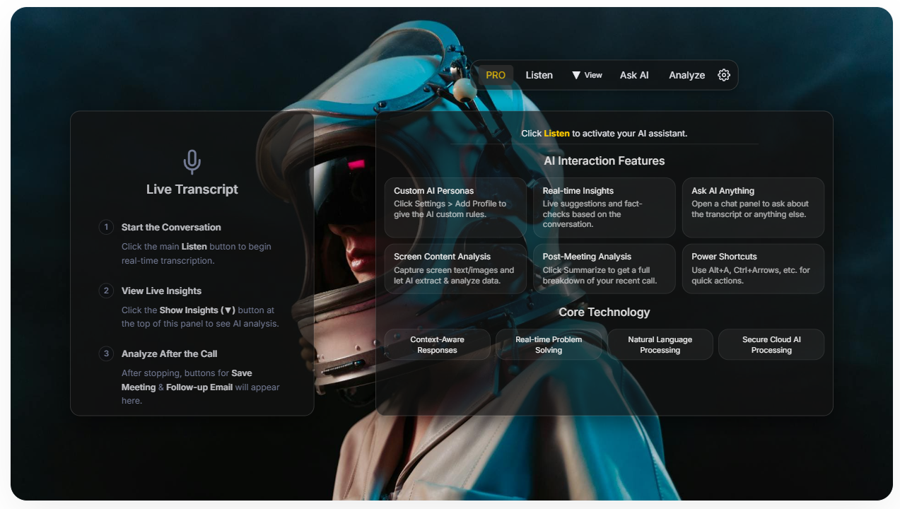Click the microphone icon above Live Transcript
This screenshot has width=900, height=509.
click(x=192, y=160)
